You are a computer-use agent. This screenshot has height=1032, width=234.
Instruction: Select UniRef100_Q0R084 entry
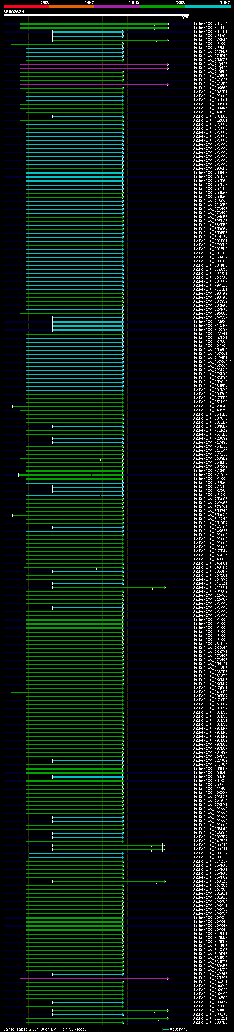[x=210, y=901]
